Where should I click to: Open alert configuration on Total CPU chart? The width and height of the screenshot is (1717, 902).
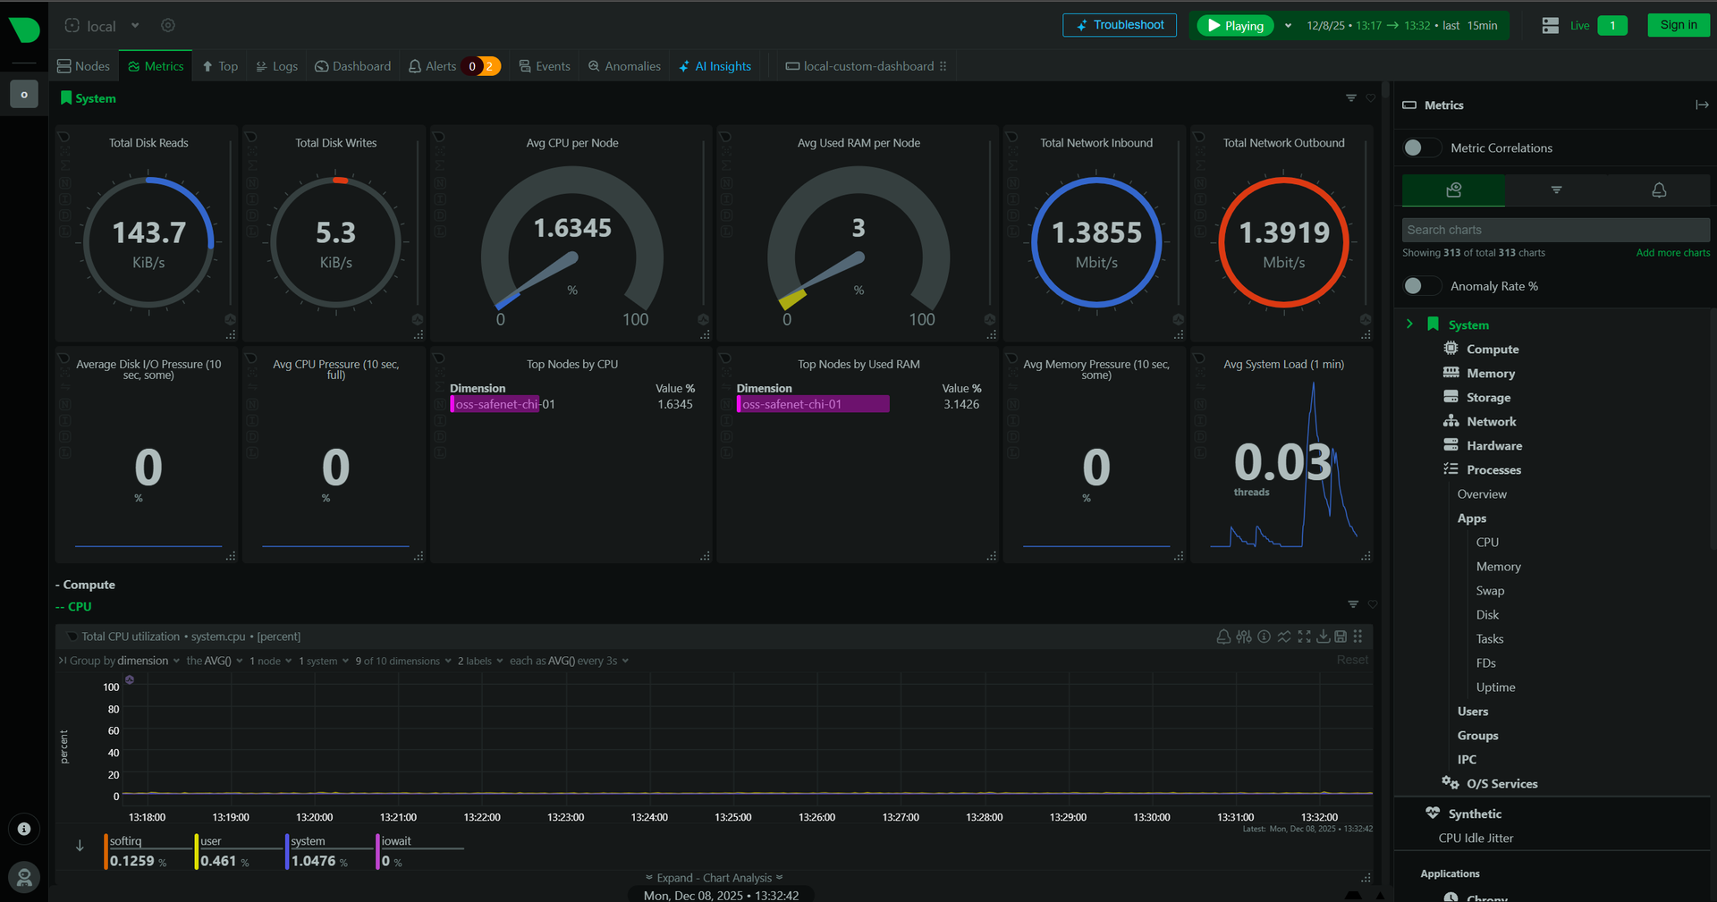1223,636
